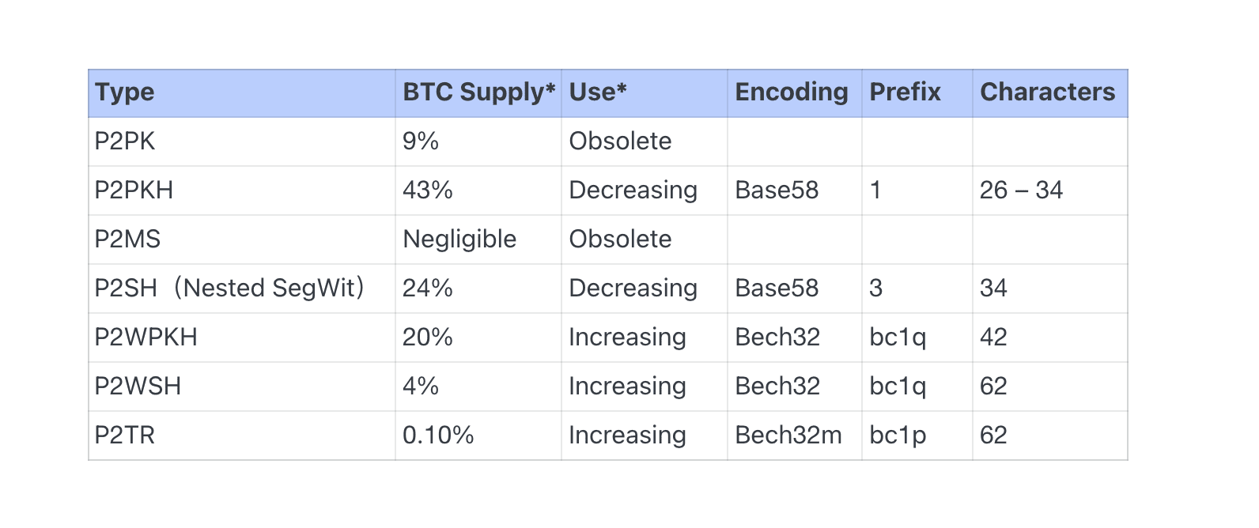Click the P2SH (Nested SegWit) cell
The height and width of the screenshot is (528, 1259).
pos(229,289)
